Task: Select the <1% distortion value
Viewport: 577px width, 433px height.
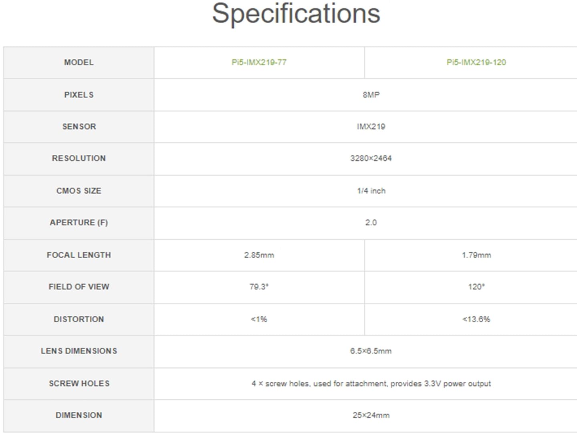Action: point(259,319)
